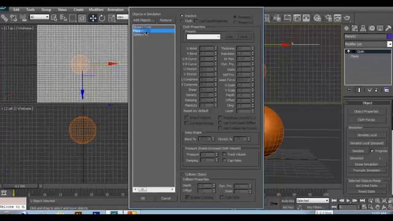Click the Render Production teapot icon
The width and height of the screenshot is (393, 221).
(347, 18)
